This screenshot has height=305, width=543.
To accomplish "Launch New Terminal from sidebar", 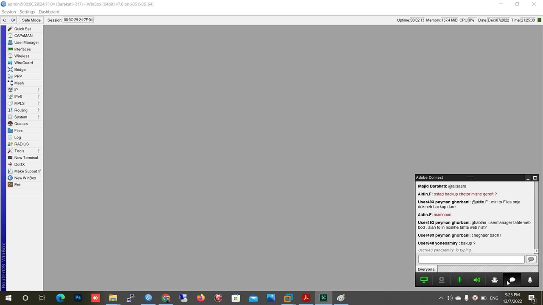I will pos(26,158).
